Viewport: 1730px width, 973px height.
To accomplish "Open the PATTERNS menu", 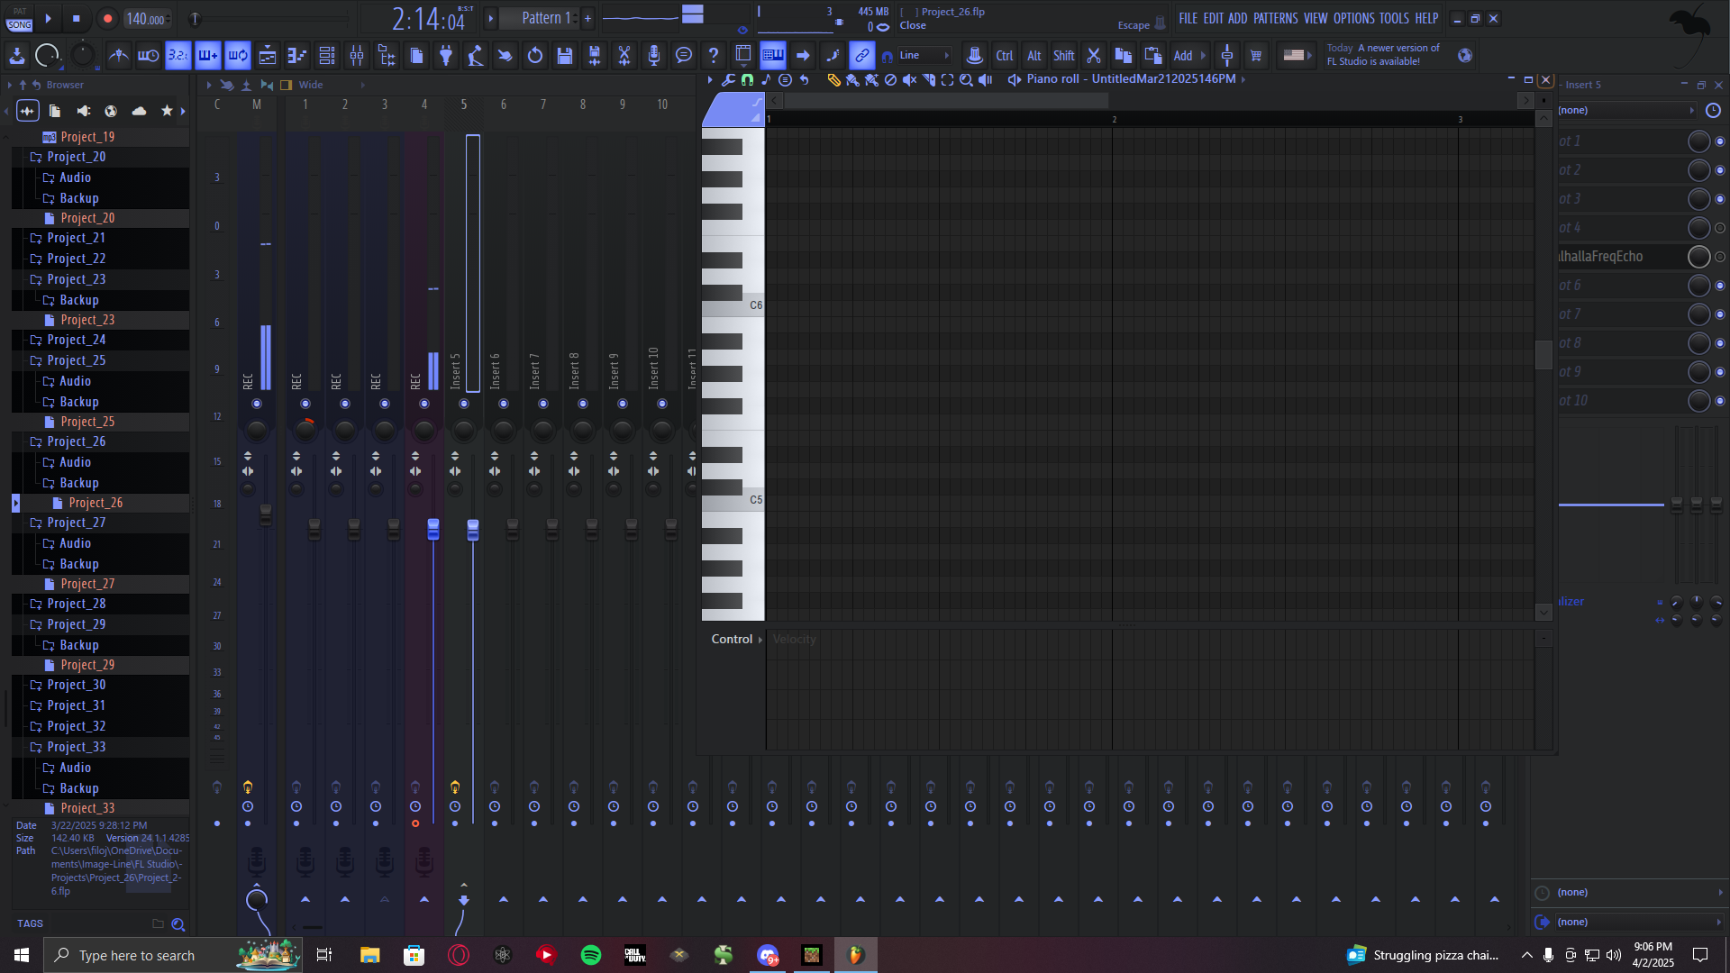I will pyautogui.click(x=1275, y=18).
